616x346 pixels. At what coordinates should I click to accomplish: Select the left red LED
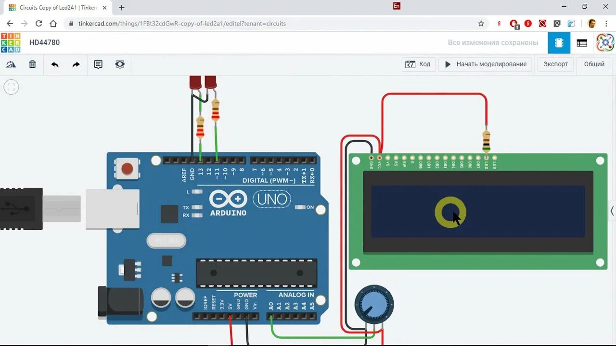[x=195, y=82]
